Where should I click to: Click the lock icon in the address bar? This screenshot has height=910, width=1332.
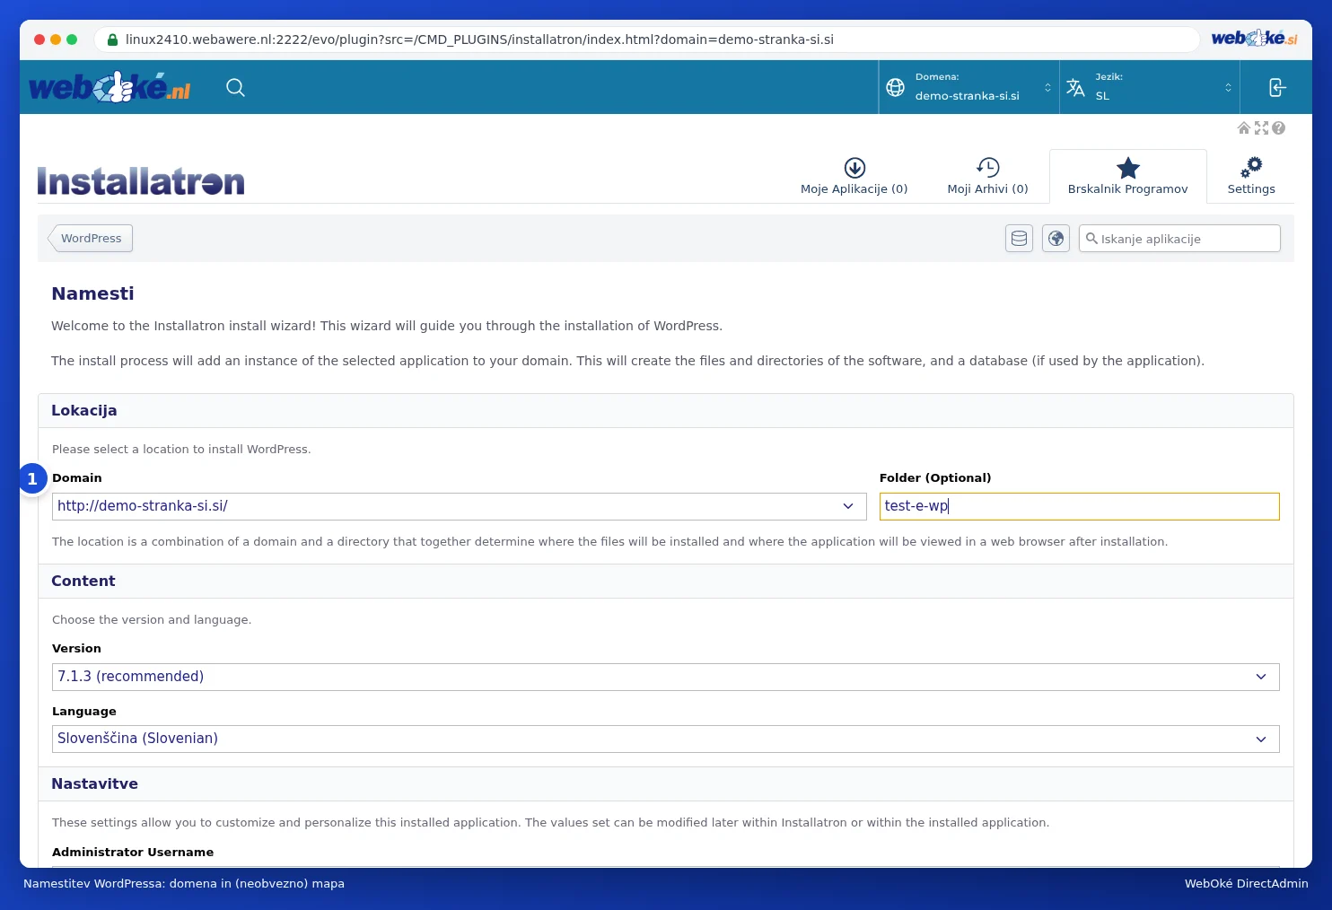tap(112, 39)
